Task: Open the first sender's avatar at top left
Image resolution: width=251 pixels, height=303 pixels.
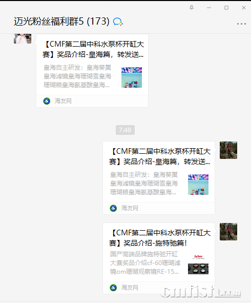Action: [x=23, y=38]
